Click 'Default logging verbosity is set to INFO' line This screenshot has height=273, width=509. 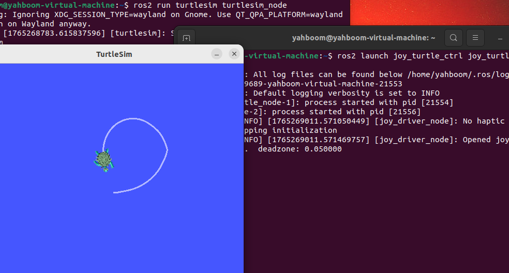pos(342,93)
